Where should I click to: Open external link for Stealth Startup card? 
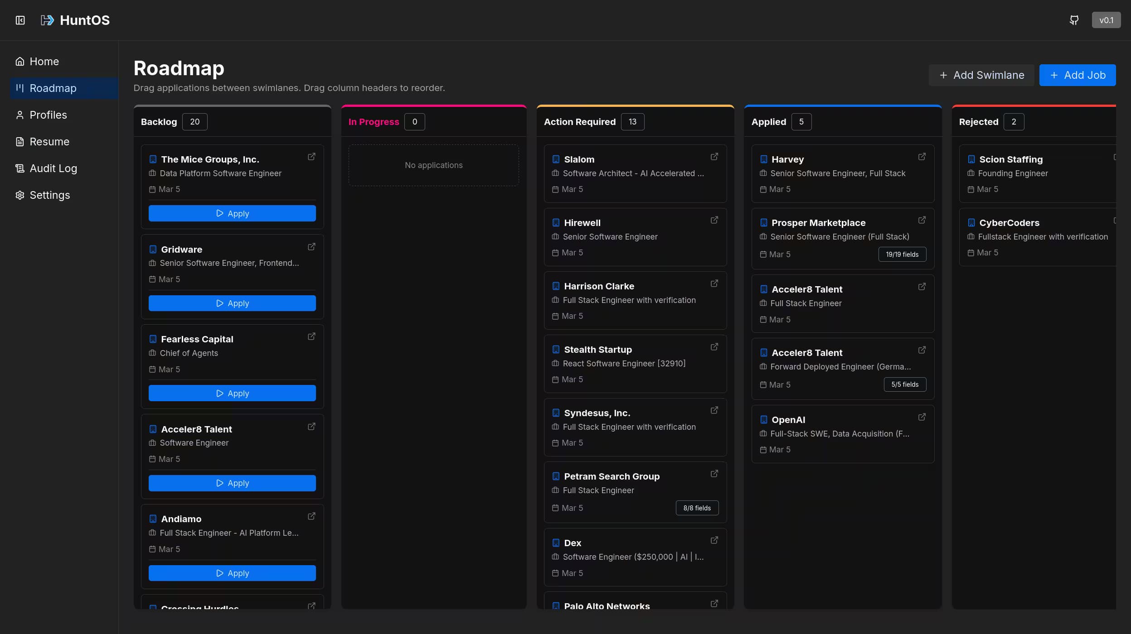pos(714,347)
